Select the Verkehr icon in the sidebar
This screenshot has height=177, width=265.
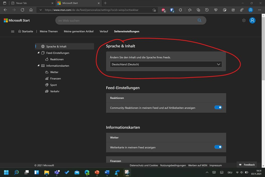click(47, 91)
